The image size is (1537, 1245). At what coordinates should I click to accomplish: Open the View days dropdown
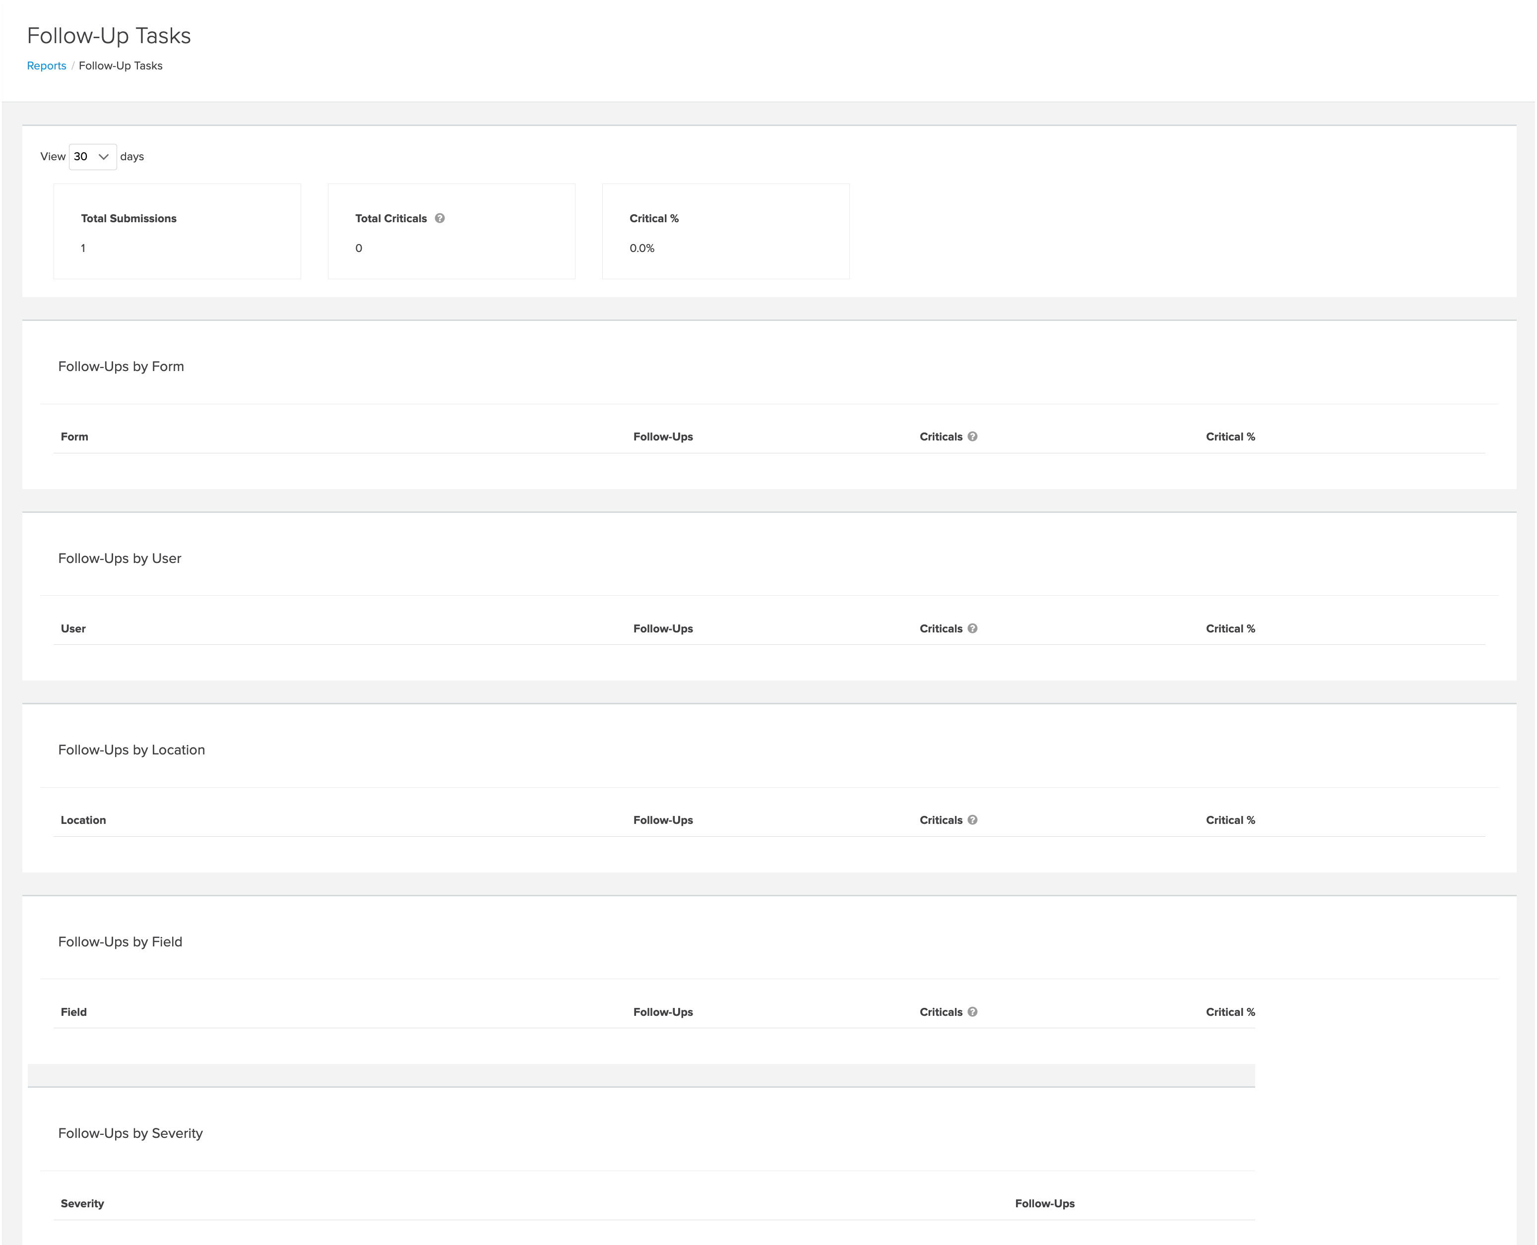point(92,156)
